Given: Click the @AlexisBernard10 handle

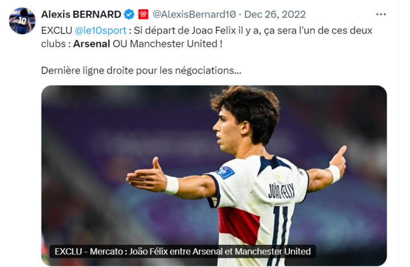Looking at the screenshot, I should [195, 14].
